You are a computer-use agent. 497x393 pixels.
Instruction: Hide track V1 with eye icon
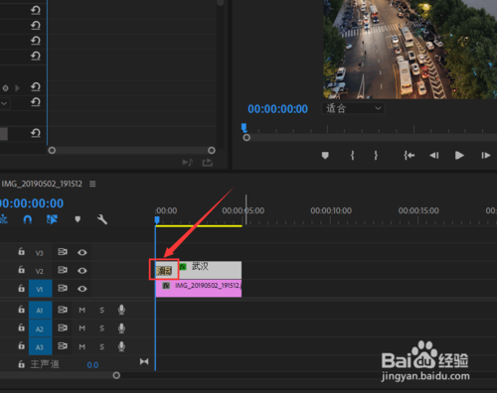click(x=83, y=289)
